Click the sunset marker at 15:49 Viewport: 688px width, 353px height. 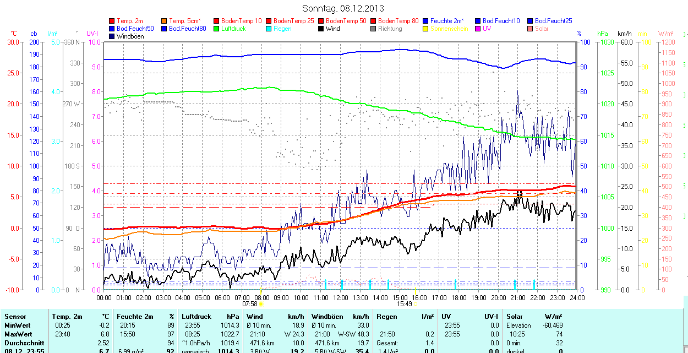click(x=415, y=303)
